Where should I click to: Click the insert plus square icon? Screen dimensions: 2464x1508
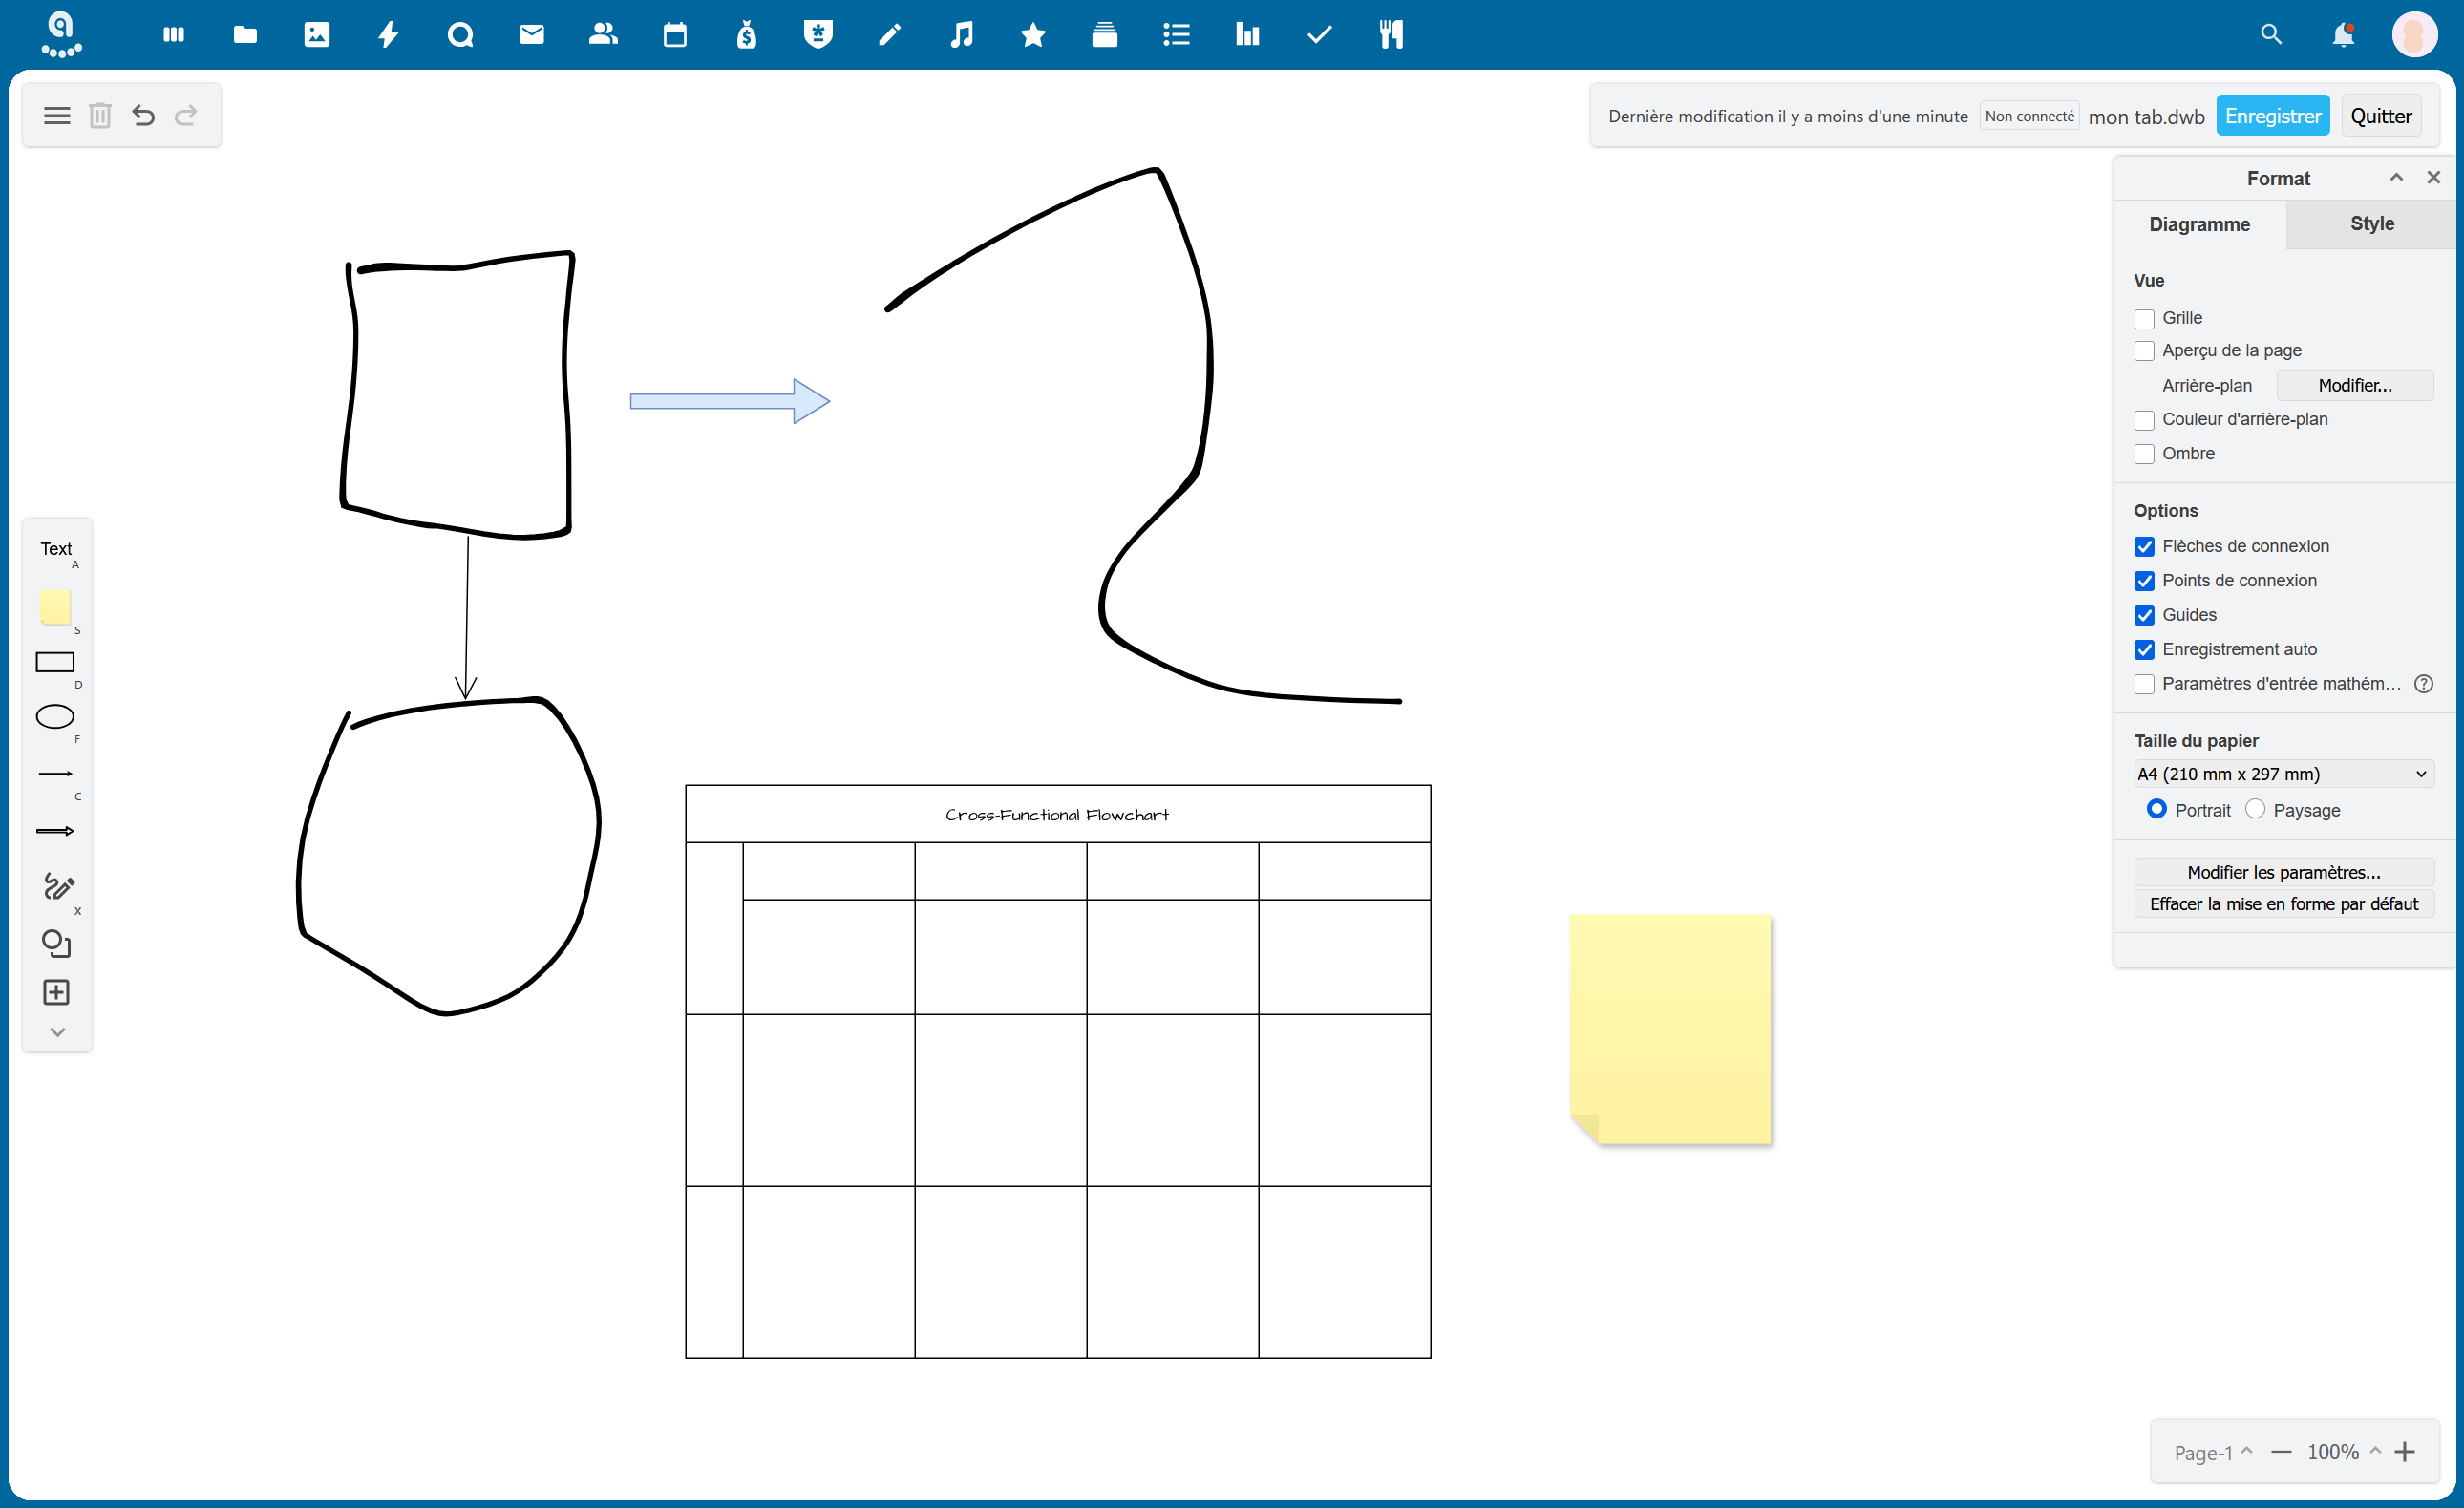pos(56,992)
